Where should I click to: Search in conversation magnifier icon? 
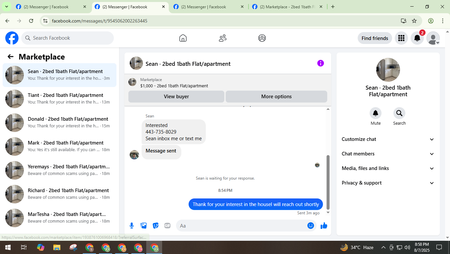pyautogui.click(x=399, y=113)
